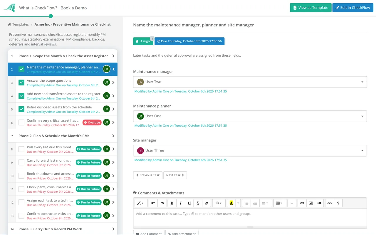Check Pull every PM due task
Screen dimensions: 376x235
(21, 149)
